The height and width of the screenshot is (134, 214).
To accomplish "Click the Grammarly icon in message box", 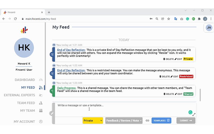I will tap(190, 112).
